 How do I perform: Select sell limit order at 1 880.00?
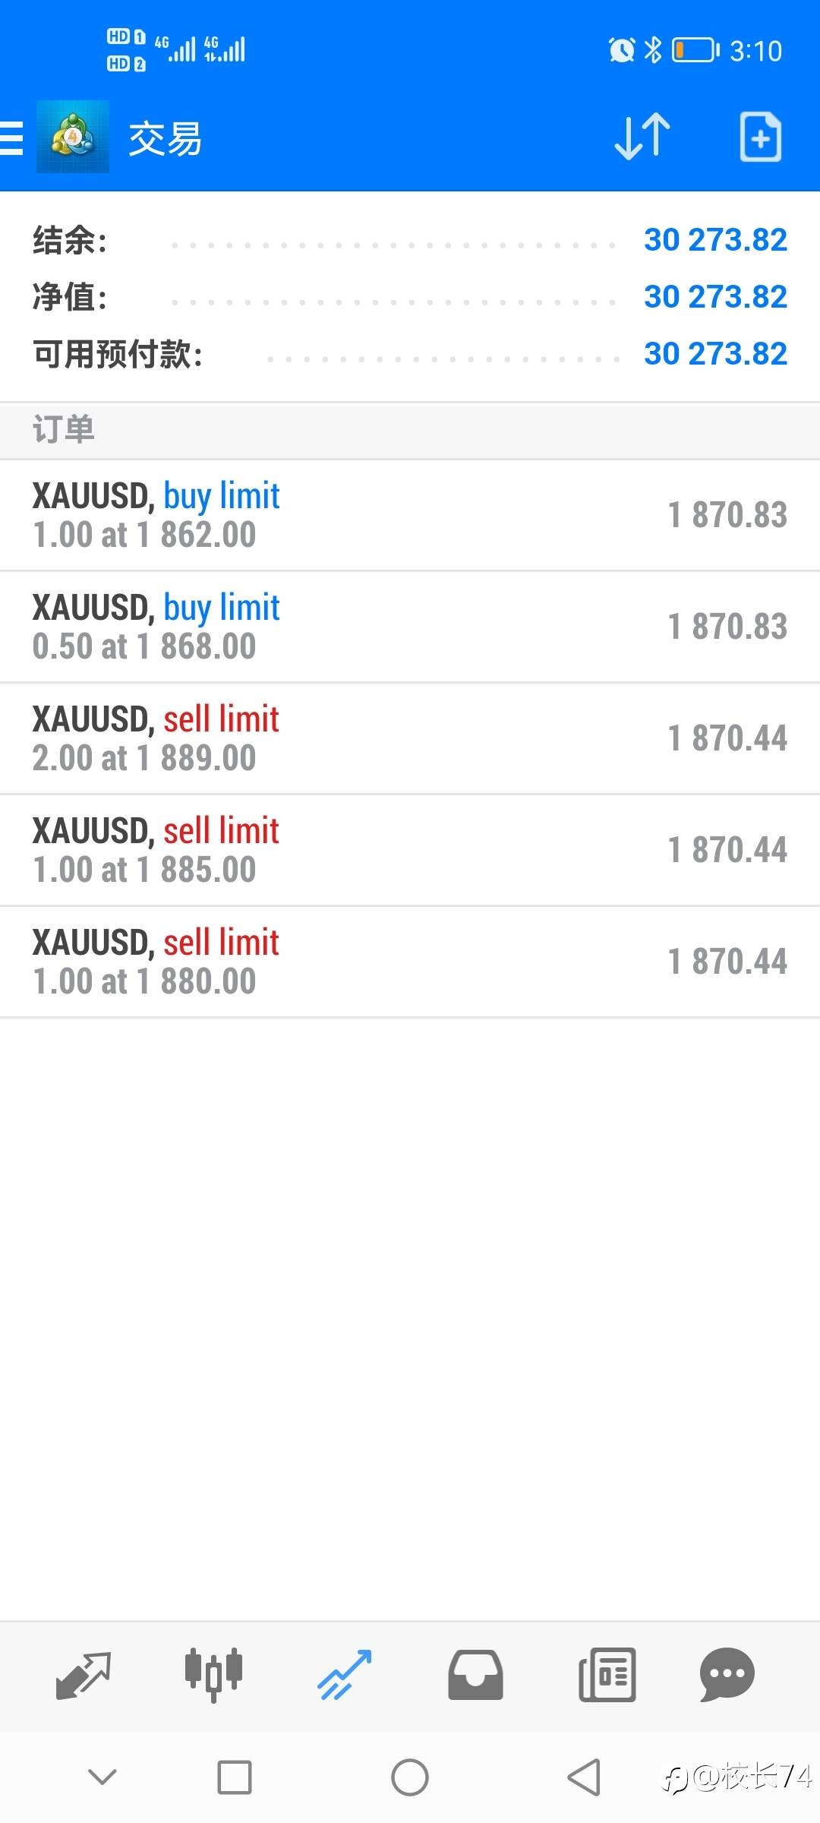(x=410, y=962)
